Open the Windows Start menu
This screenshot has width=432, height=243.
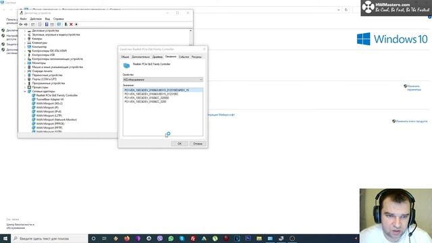click(5, 238)
